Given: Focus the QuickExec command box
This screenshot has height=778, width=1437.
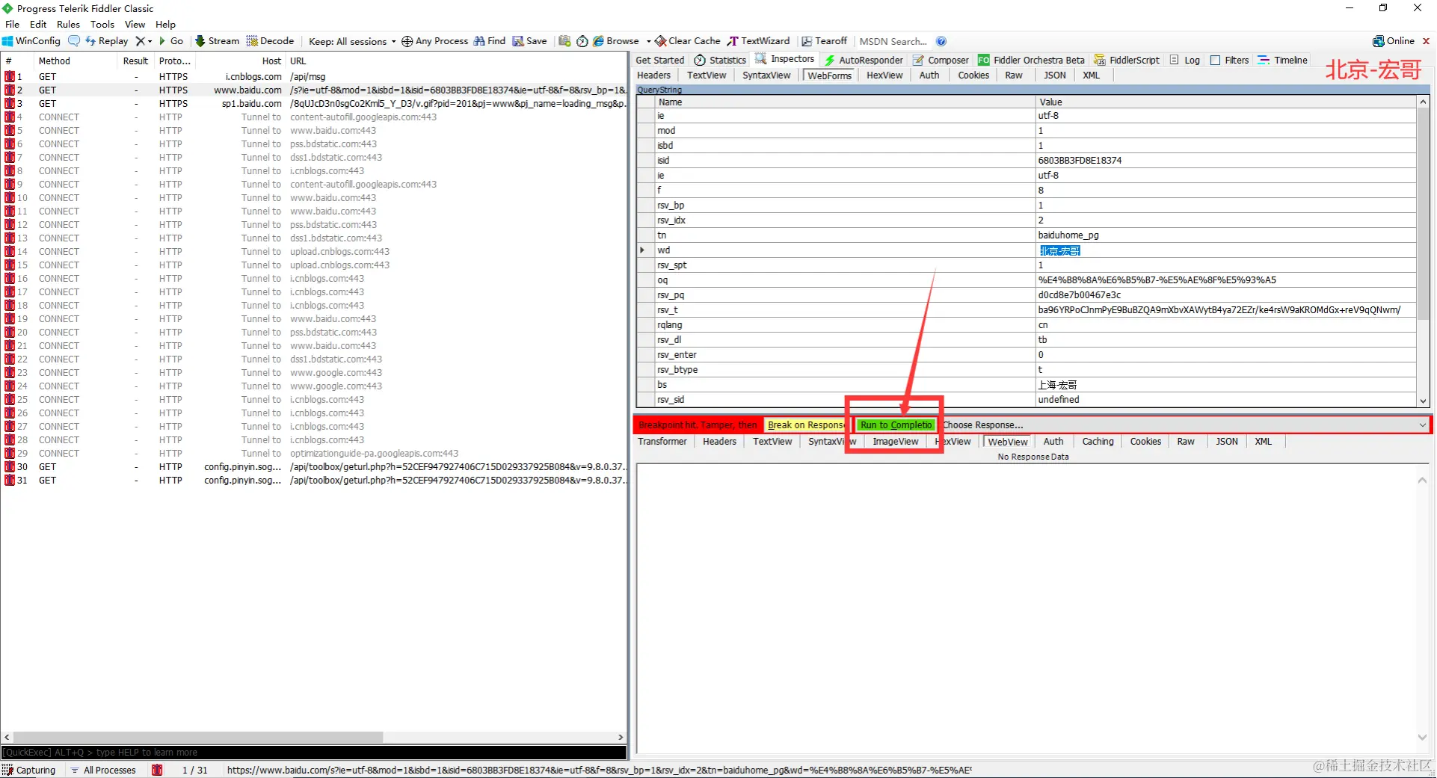Looking at the screenshot, I should [314, 753].
